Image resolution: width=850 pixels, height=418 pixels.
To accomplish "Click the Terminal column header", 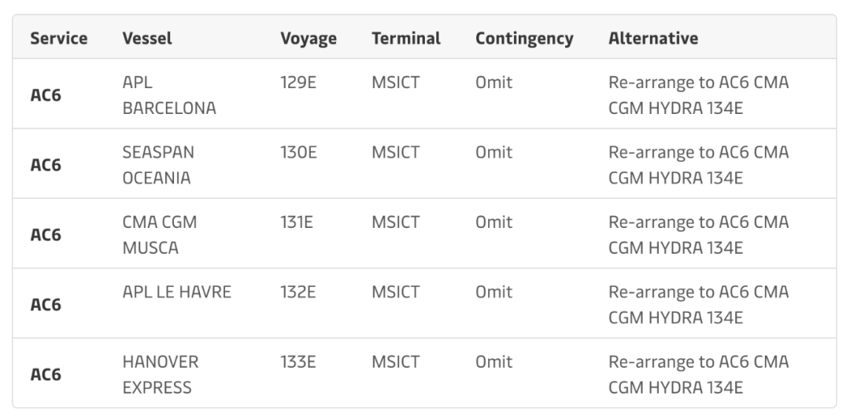I will coord(406,38).
